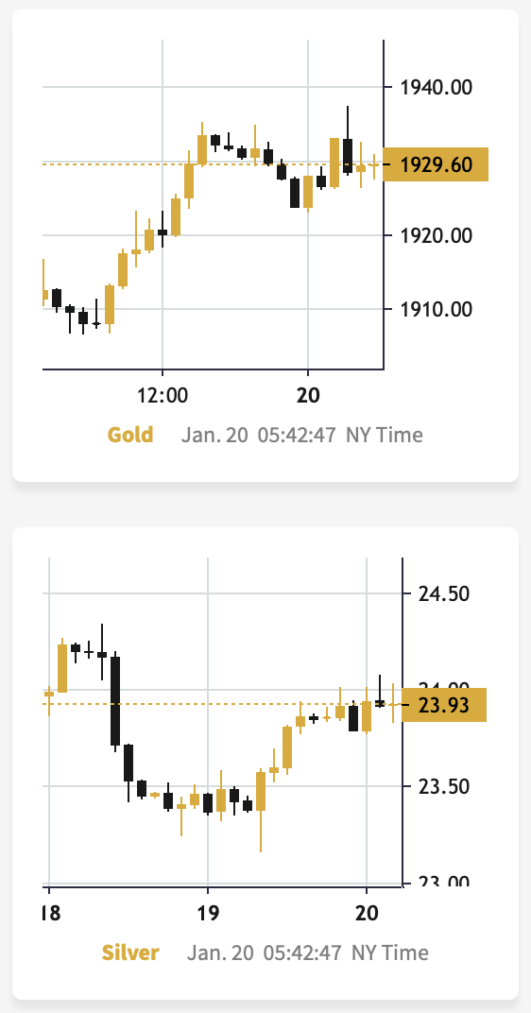Click the 19 date label on silver chart
The width and height of the screenshot is (531, 1013).
pyautogui.click(x=208, y=912)
